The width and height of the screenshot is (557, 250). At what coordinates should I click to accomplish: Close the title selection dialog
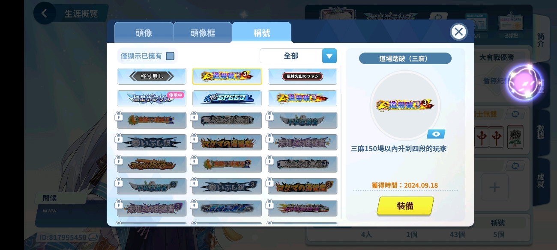(x=458, y=32)
